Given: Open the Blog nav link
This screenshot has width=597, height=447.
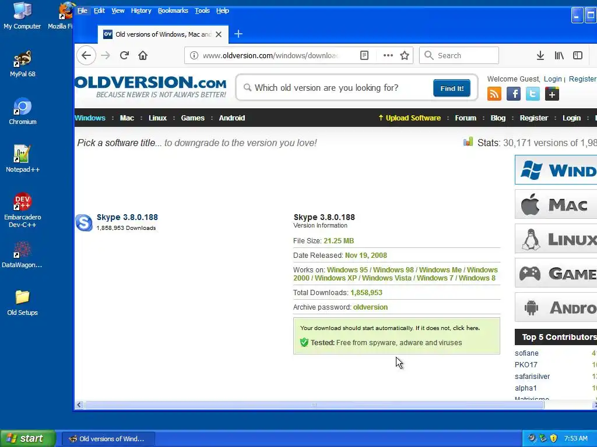Looking at the screenshot, I should 498,118.
